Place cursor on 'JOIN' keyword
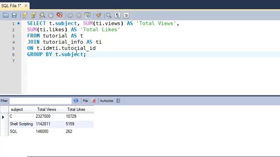 pyautogui.click(x=33, y=42)
